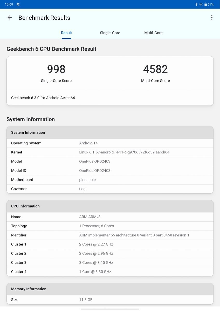The image size is (220, 311).
Task: Tap Cluster 1 value 2 Cores @ 2.27 GHz
Action: pos(96,244)
